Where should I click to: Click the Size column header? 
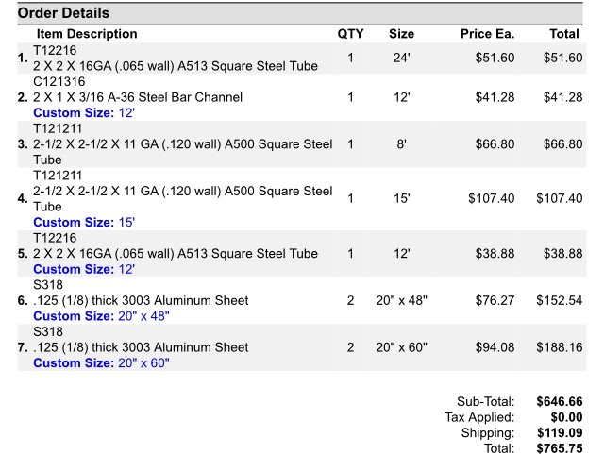[x=401, y=34]
